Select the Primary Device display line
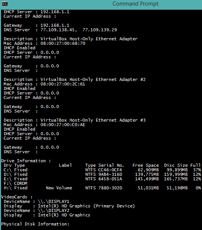Viewport: 202px width, 230px height. [69, 206]
